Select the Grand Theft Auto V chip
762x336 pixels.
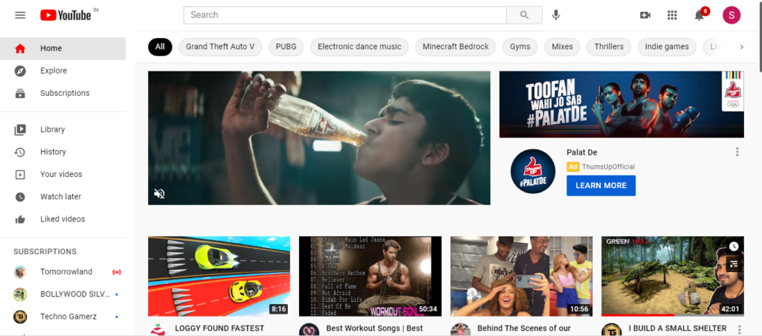point(220,47)
